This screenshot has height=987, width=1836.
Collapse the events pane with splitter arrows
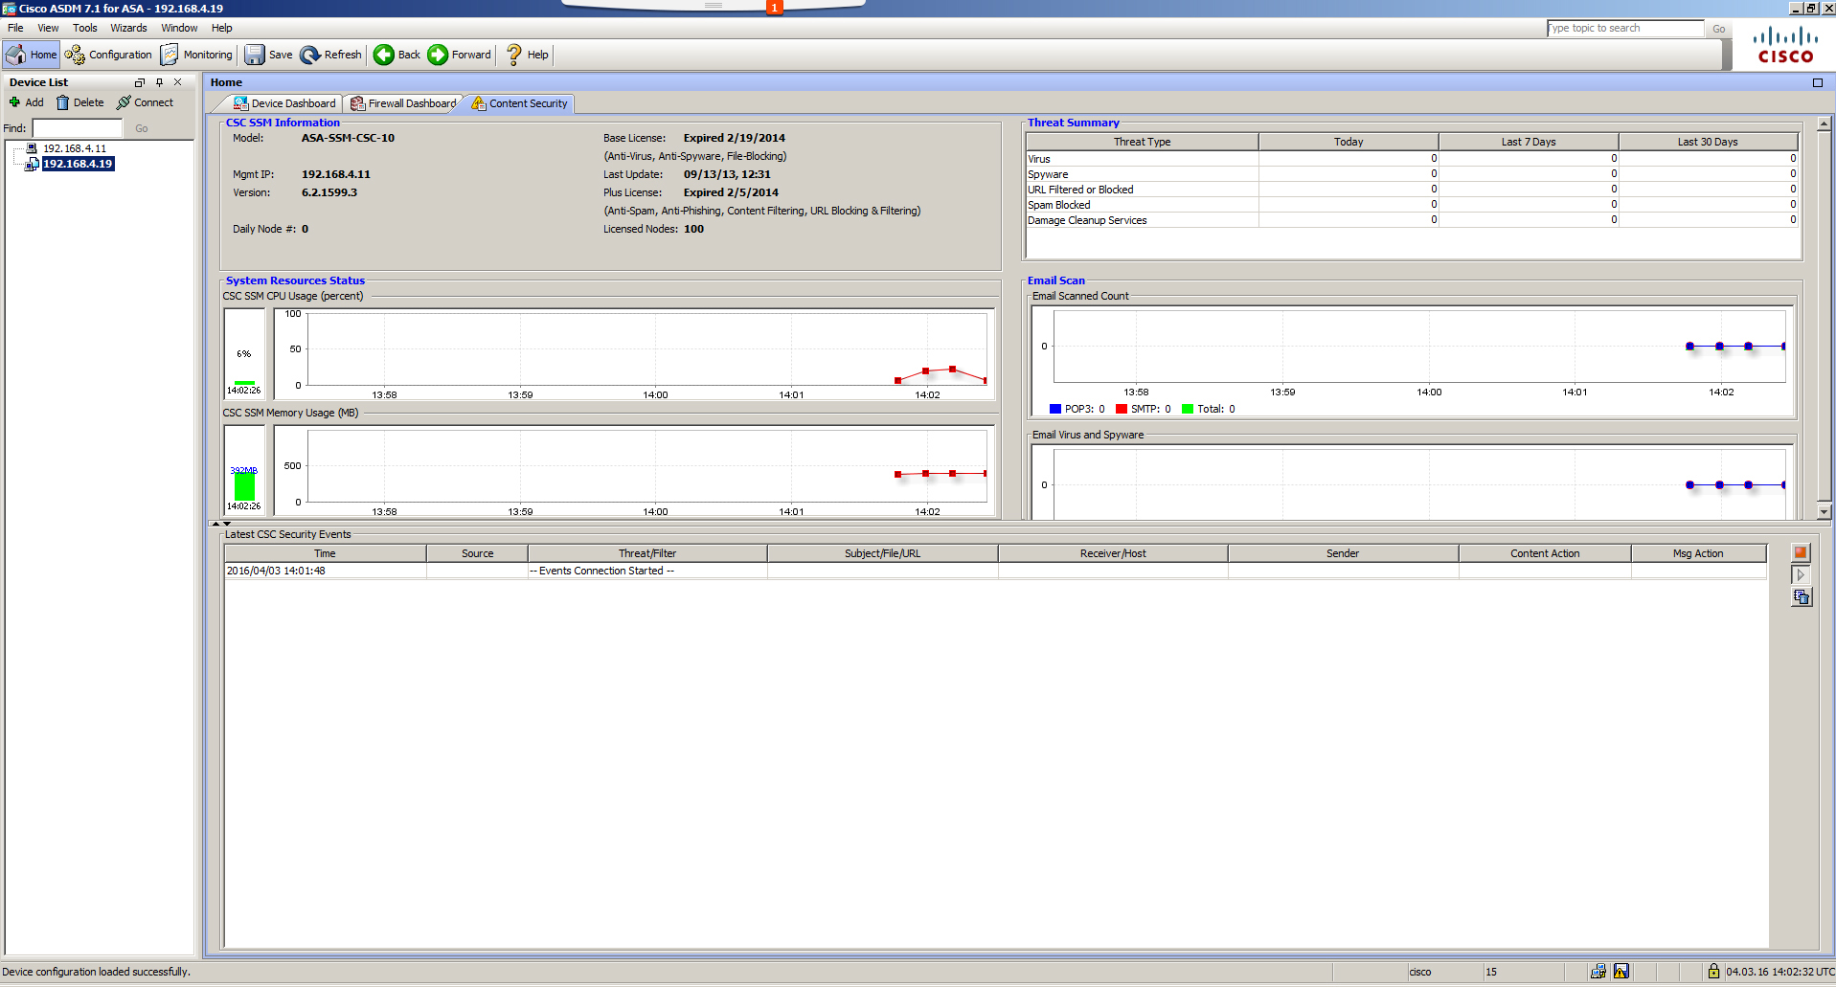click(227, 524)
